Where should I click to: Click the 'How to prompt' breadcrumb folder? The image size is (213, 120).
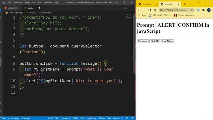[x=16, y=13]
